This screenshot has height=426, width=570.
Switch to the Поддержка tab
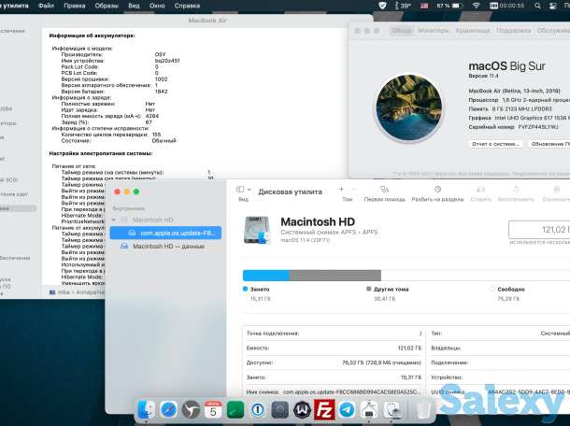(513, 31)
